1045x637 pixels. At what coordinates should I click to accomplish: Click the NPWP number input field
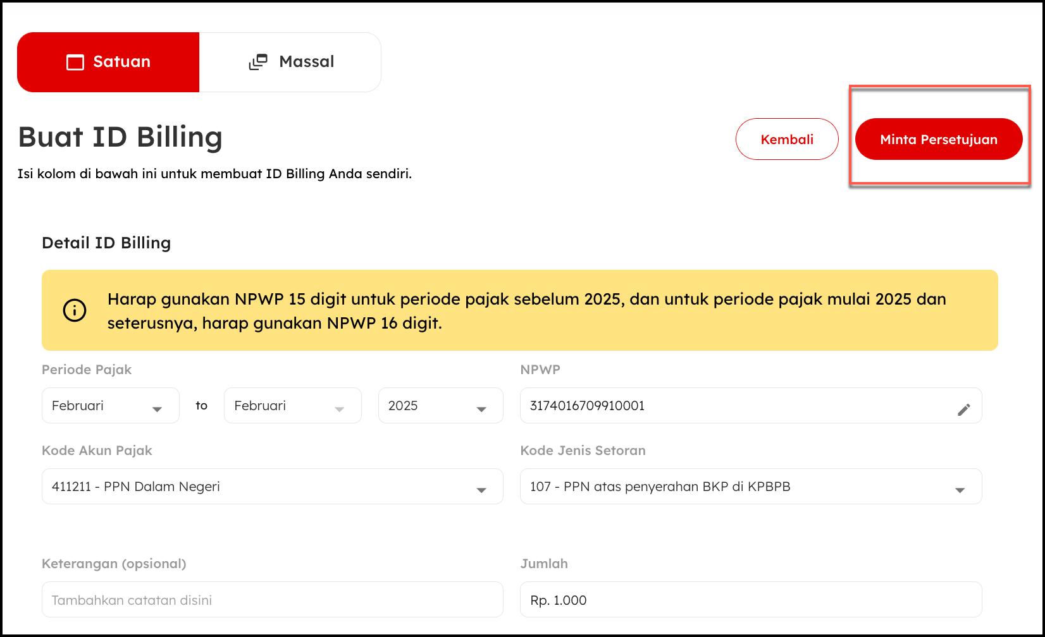point(734,406)
